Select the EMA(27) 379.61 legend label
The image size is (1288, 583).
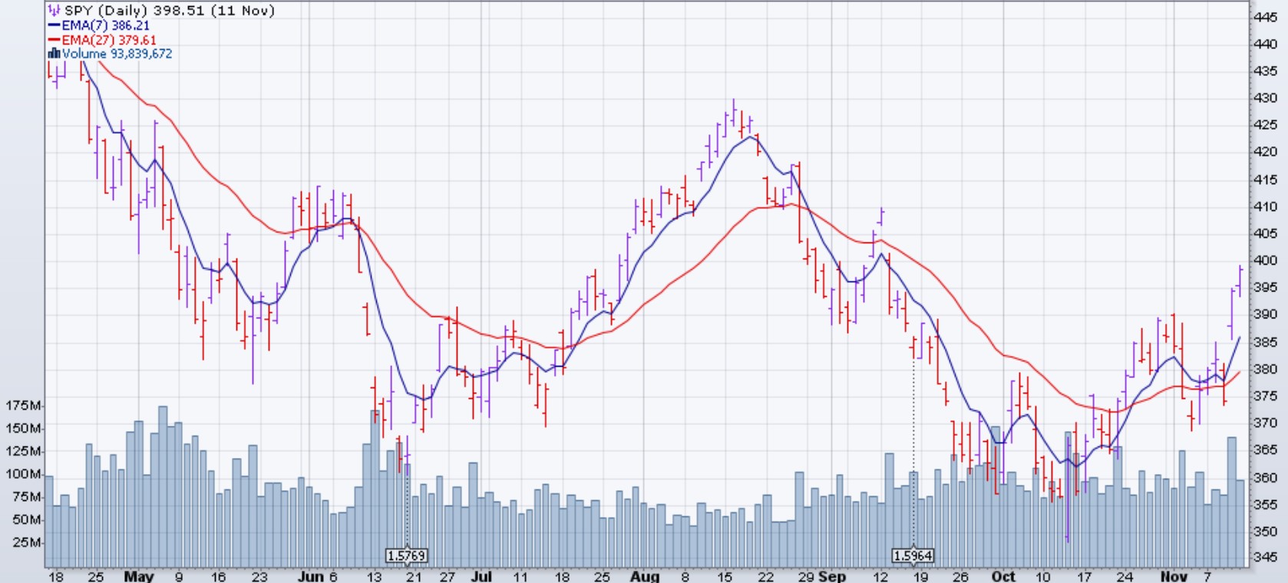(x=108, y=40)
